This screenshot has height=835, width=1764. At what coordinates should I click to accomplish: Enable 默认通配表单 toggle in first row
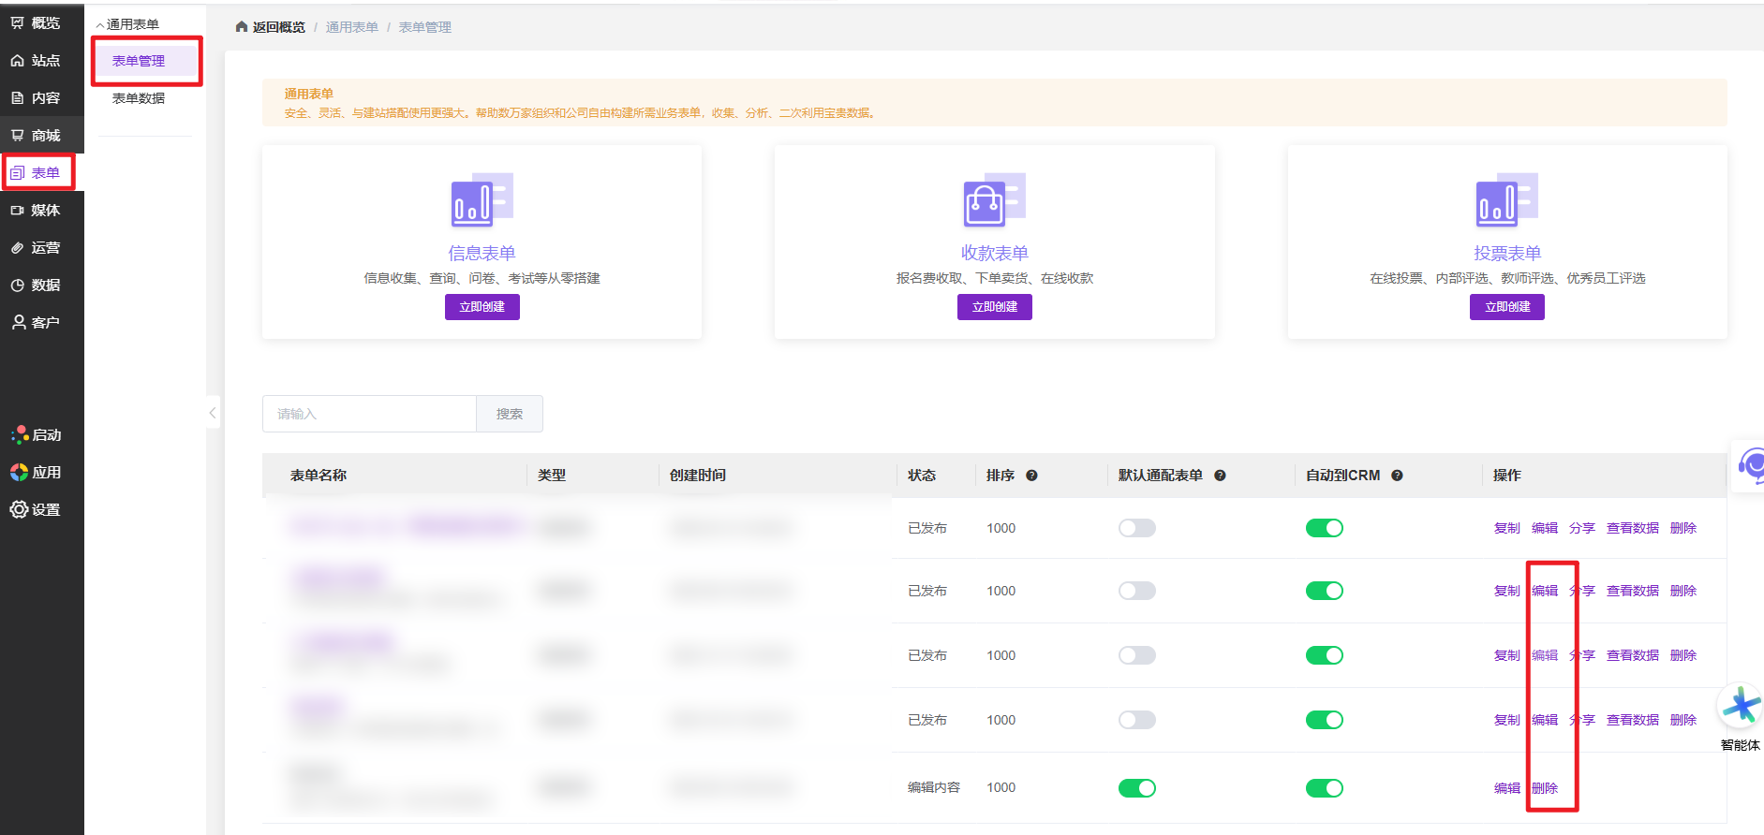(1136, 528)
